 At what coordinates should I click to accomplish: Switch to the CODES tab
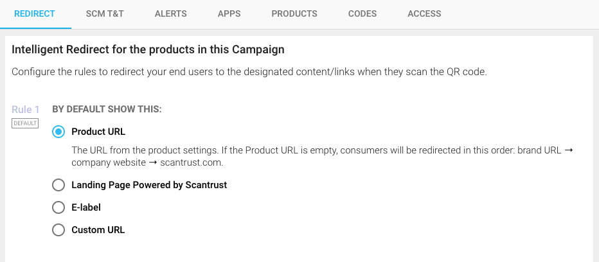click(362, 13)
